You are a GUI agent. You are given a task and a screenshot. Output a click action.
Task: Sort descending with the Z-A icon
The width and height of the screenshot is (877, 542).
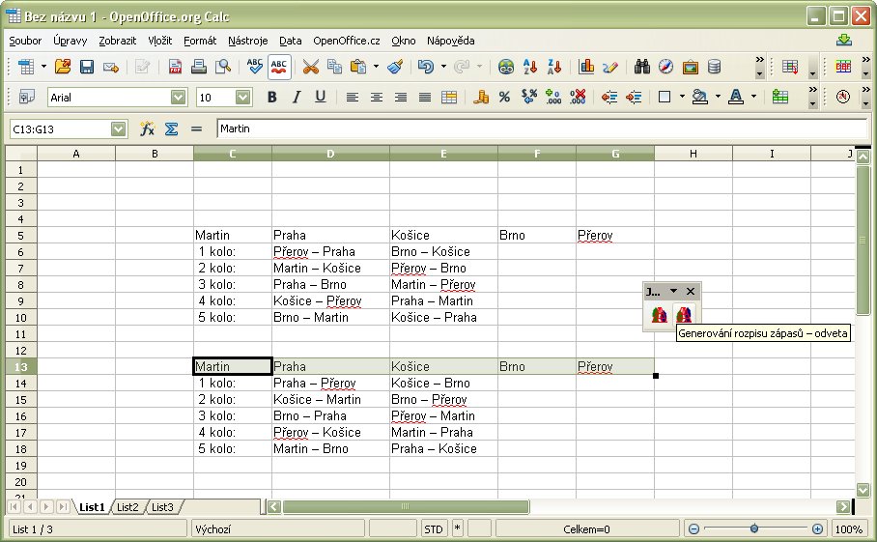point(553,67)
